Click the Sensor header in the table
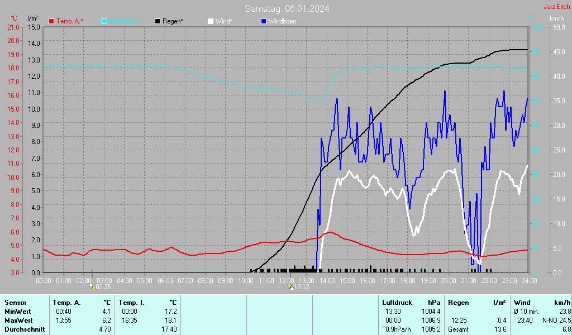This screenshot has height=335, width=572. tap(15, 302)
